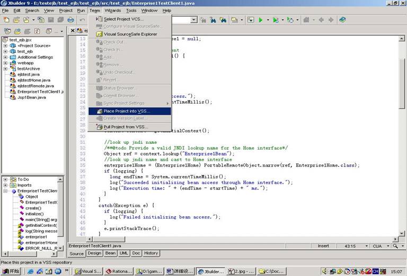Select ejbtestHome.java in project tree

click(34, 80)
